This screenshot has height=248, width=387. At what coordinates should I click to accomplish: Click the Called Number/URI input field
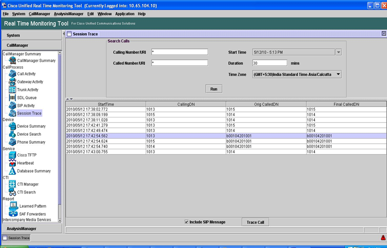[180, 63]
